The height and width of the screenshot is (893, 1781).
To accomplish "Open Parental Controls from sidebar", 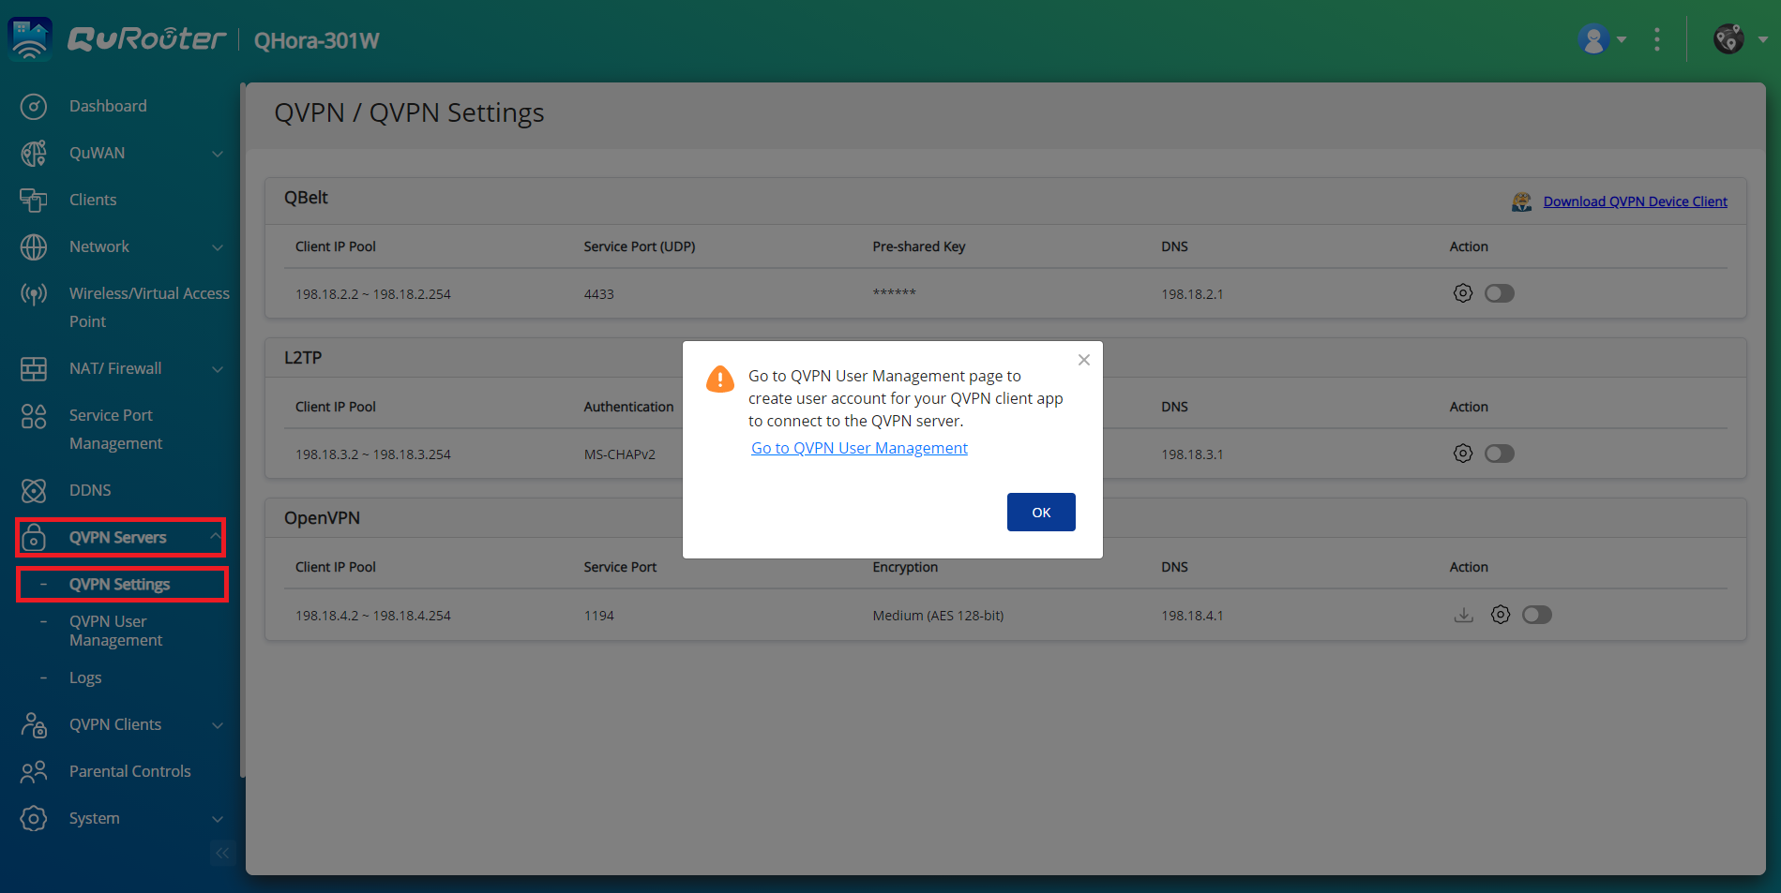I will (x=130, y=771).
